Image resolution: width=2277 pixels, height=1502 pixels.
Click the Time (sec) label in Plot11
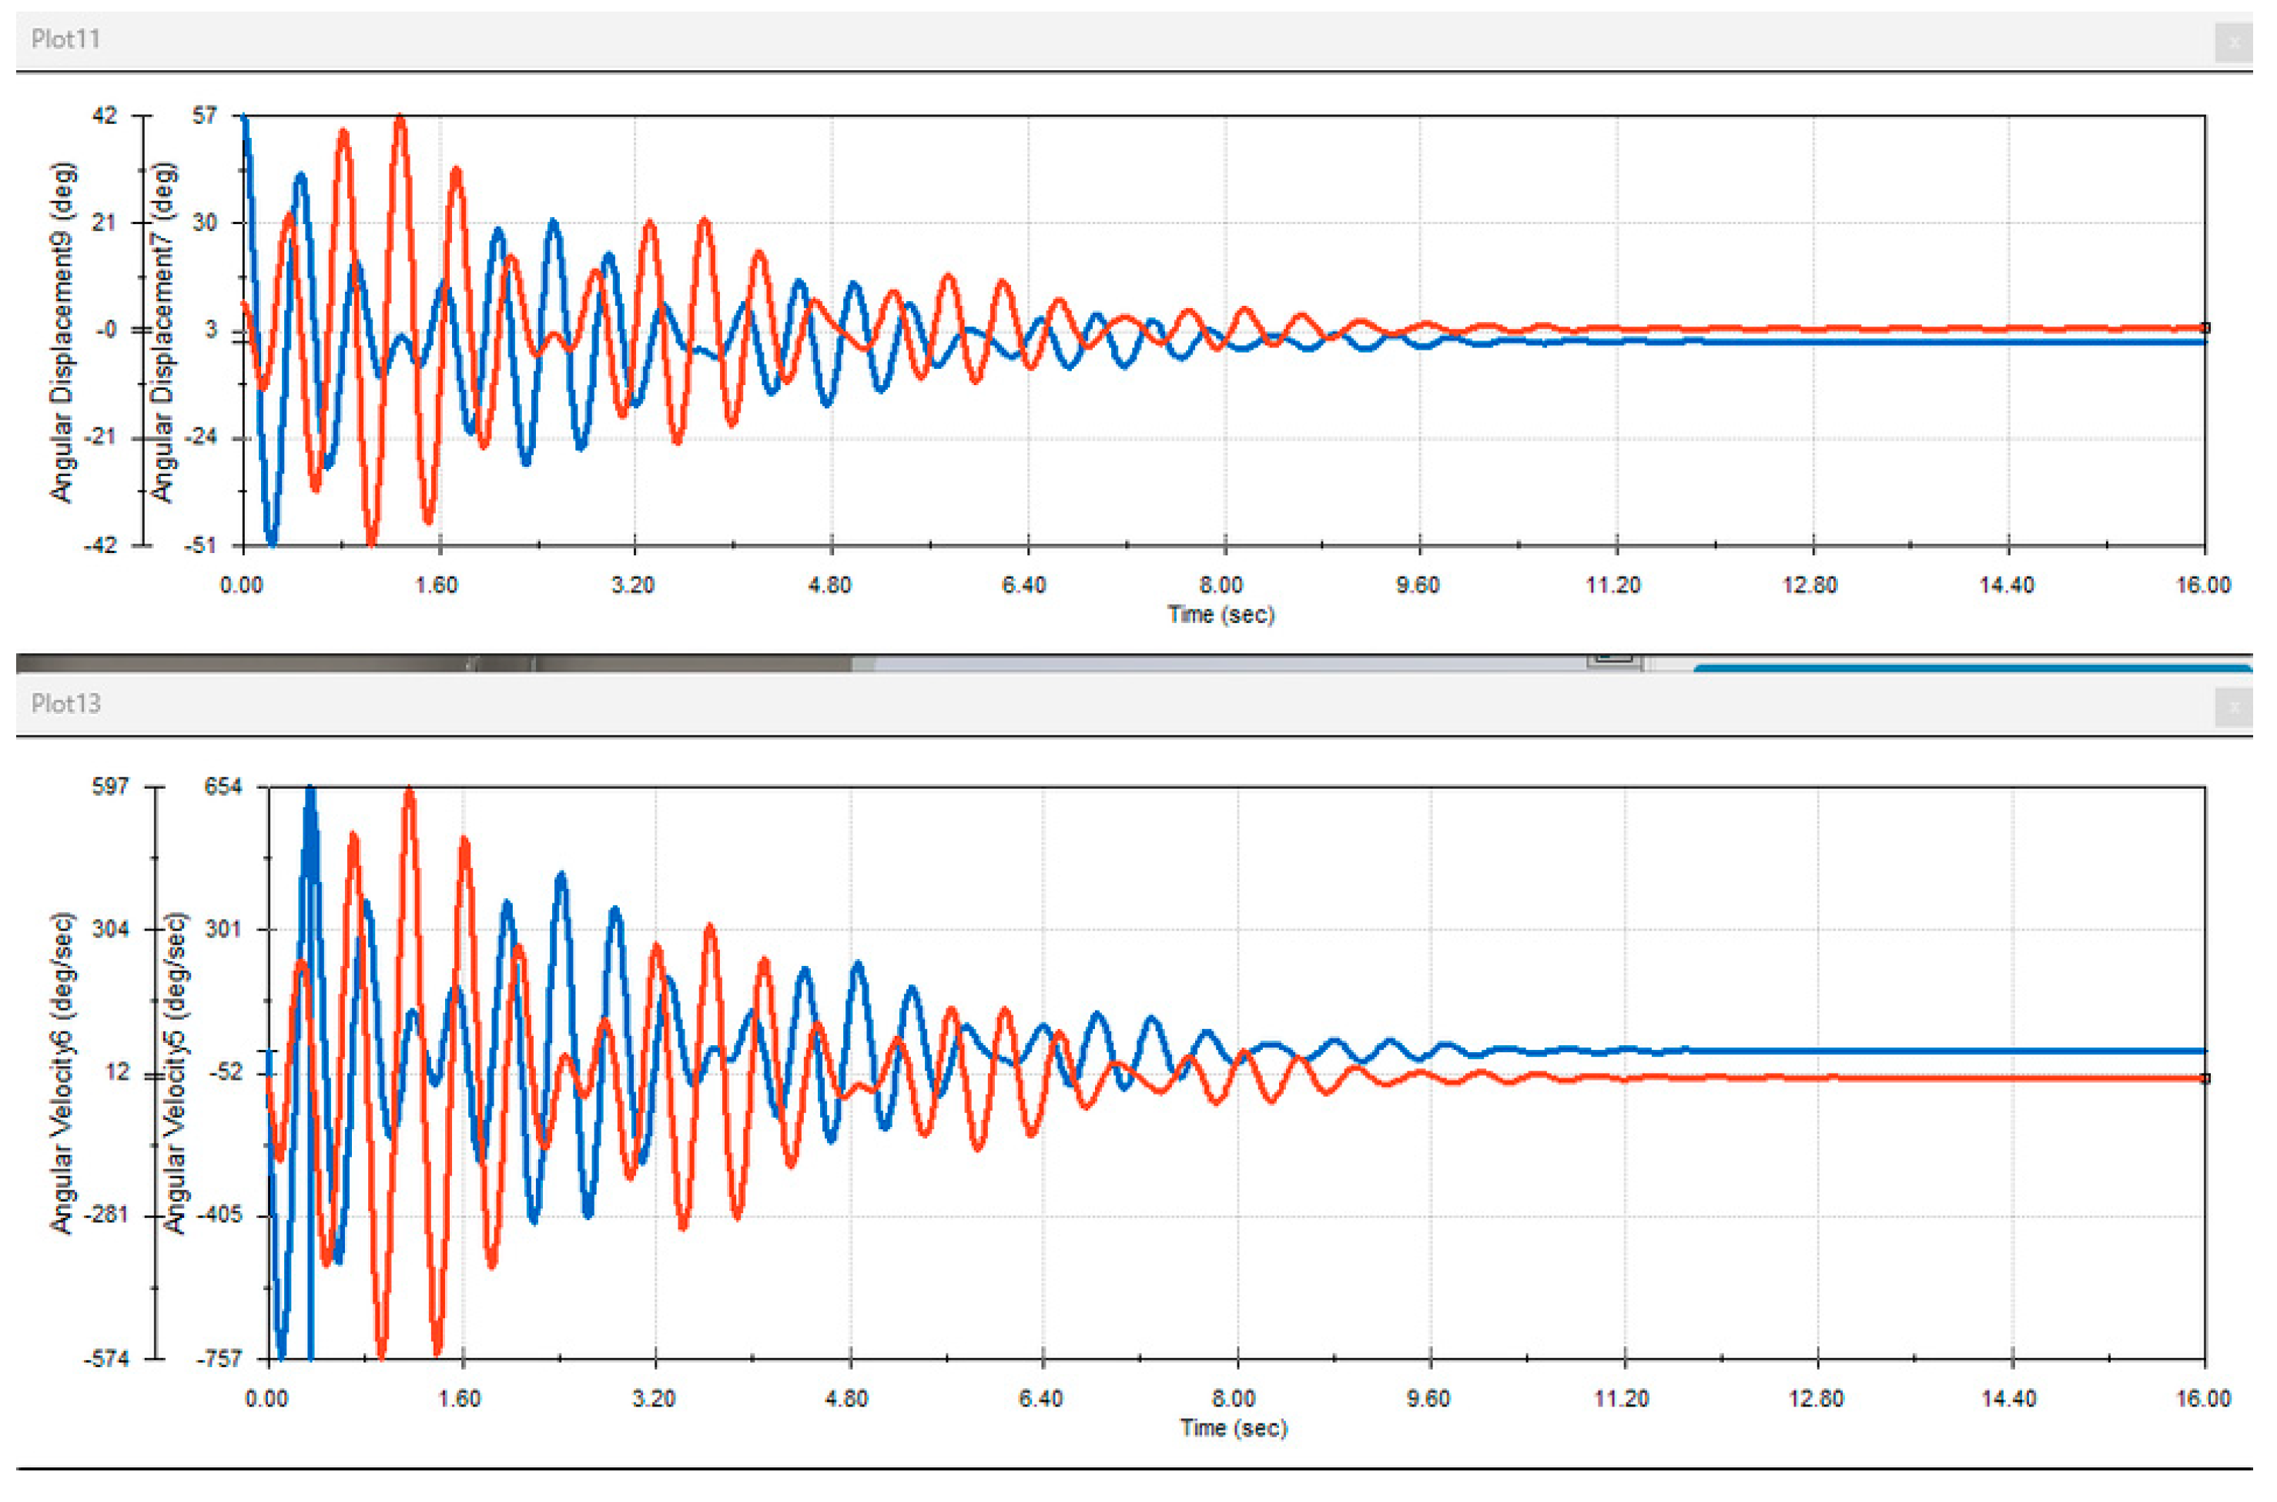click(x=1222, y=615)
